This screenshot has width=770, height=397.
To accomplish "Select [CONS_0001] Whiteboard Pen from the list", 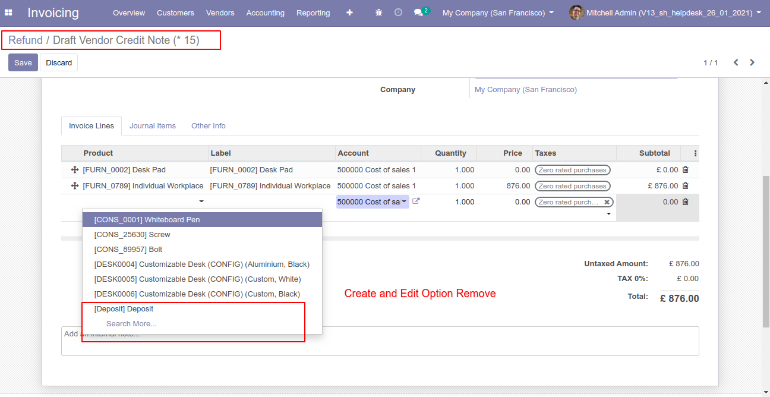I will pos(202,220).
